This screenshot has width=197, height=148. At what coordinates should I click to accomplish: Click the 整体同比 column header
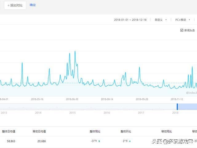coord(95,131)
